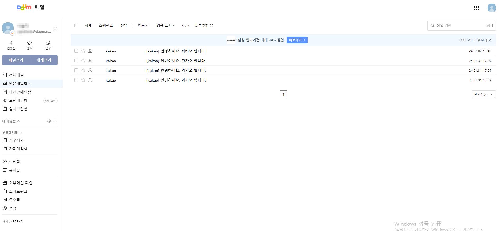Open mailbox settings gear next to 내 메일함

click(x=49, y=121)
